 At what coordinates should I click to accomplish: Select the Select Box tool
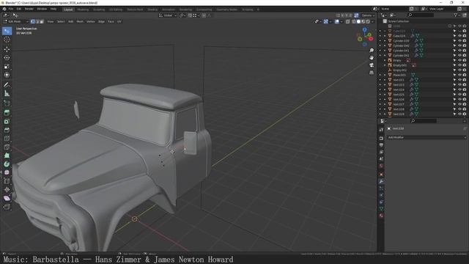click(x=7, y=31)
